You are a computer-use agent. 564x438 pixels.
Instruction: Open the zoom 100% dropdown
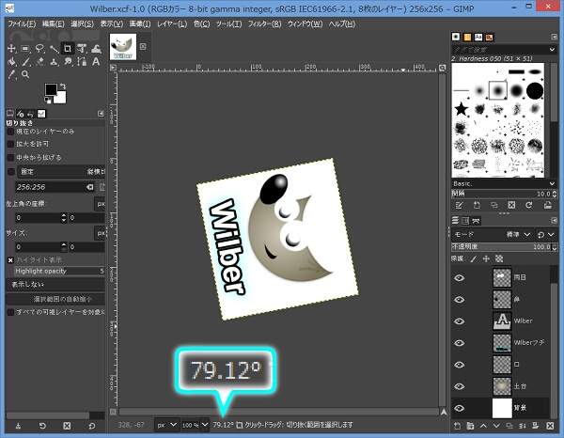tap(196, 425)
